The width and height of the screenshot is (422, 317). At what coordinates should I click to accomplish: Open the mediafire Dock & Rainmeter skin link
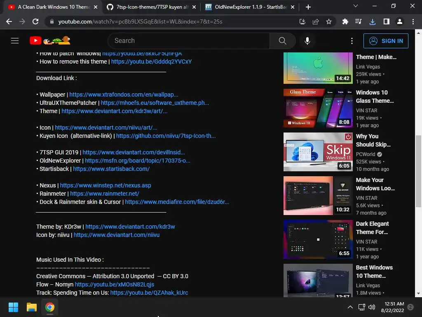click(x=177, y=202)
